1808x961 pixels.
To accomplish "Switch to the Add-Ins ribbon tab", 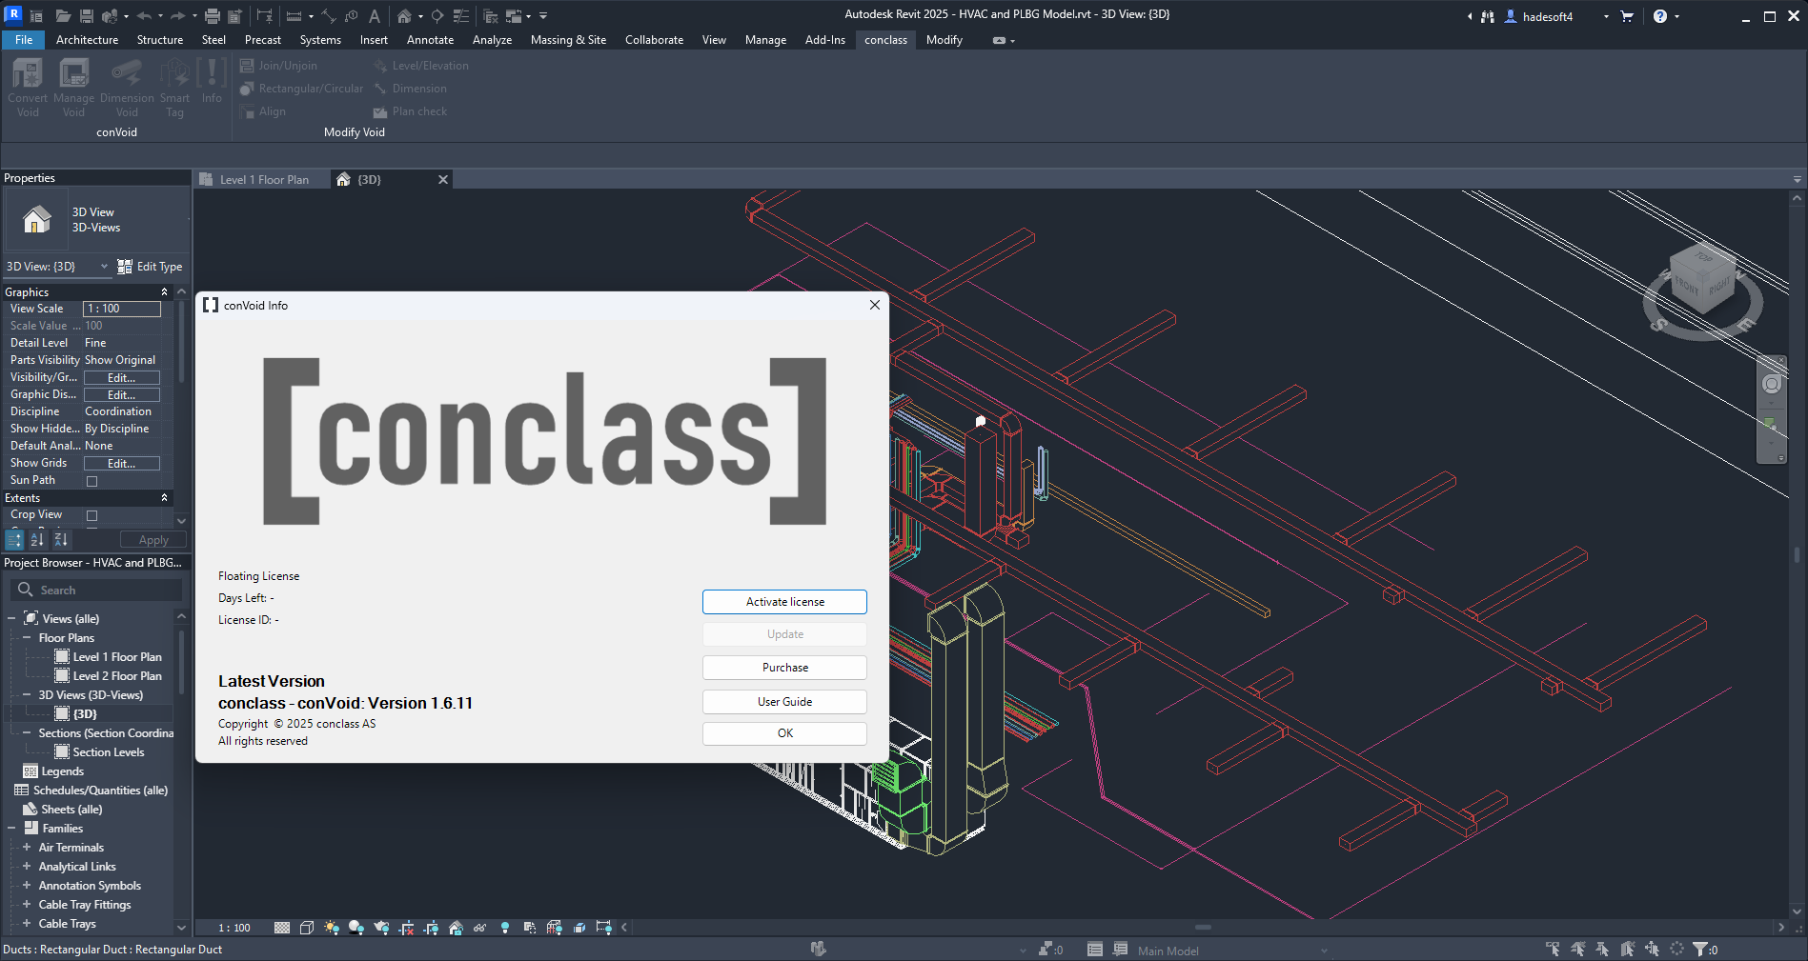I will tap(824, 40).
